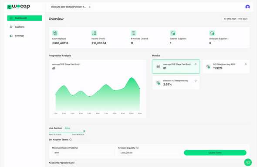Screen dimensions: 257x167
Task: Open the user profile avatar
Action: [247, 7]
